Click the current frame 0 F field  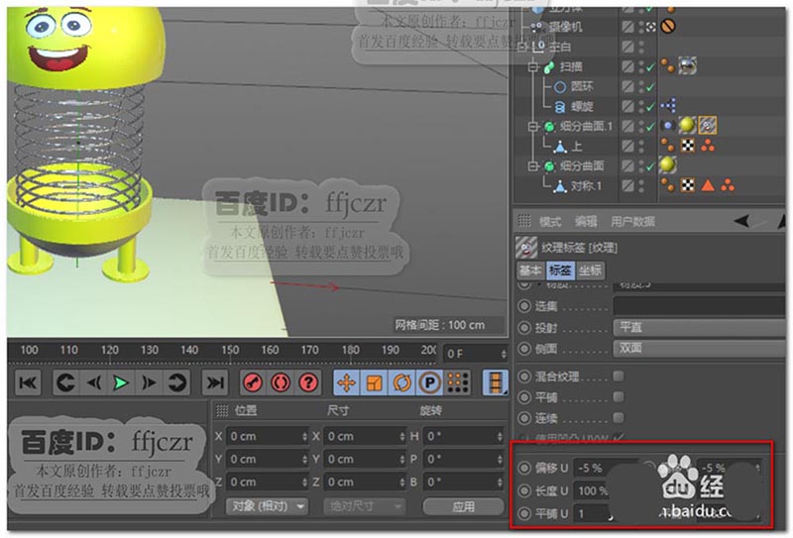click(476, 354)
